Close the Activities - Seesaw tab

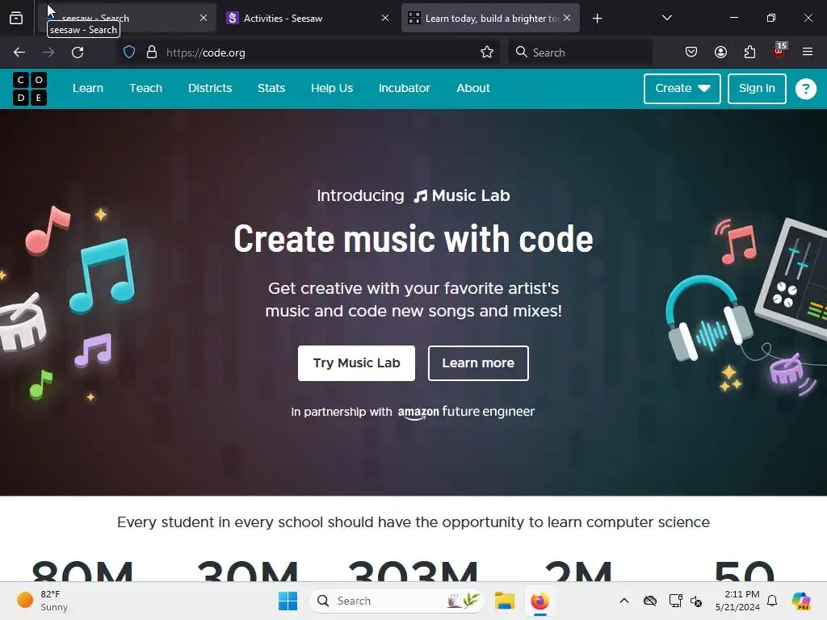(385, 18)
